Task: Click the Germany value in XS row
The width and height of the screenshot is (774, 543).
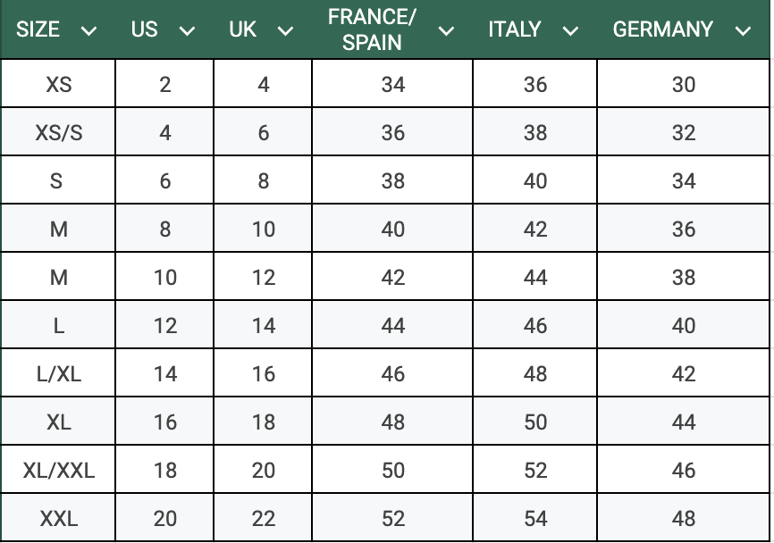Action: [x=684, y=85]
